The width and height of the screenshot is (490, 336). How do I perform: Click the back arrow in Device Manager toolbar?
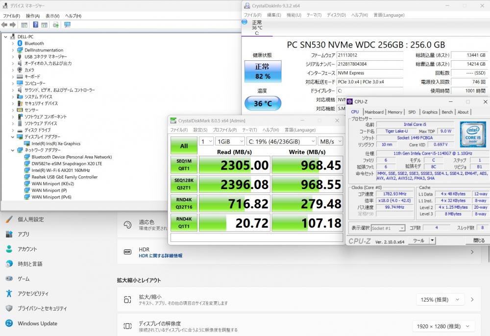[x=4, y=24]
